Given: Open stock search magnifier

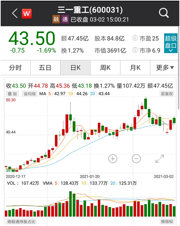Looking at the screenshot, I should pyautogui.click(x=164, y=13).
